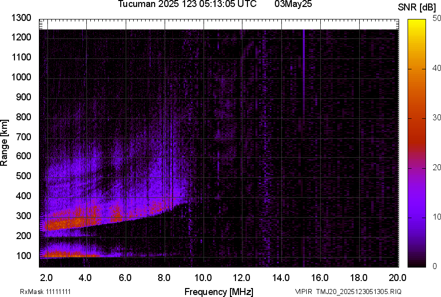Click the range tick label 1000

click(21, 77)
